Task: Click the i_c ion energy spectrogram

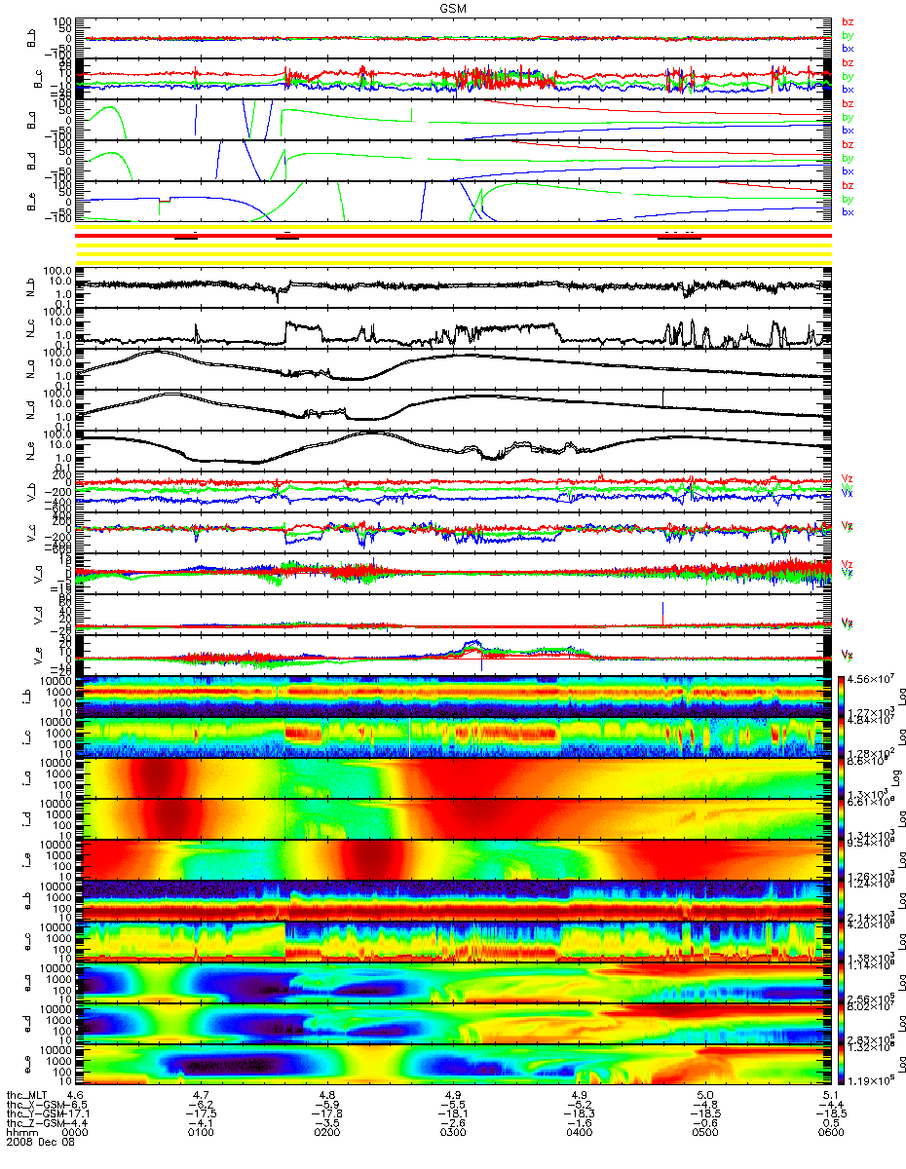Action: pos(453,737)
